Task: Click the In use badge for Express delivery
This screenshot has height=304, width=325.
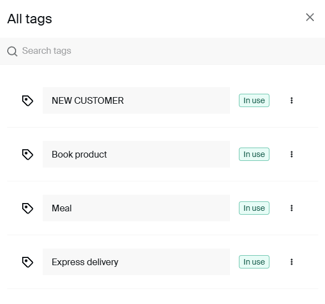Action: click(x=254, y=262)
